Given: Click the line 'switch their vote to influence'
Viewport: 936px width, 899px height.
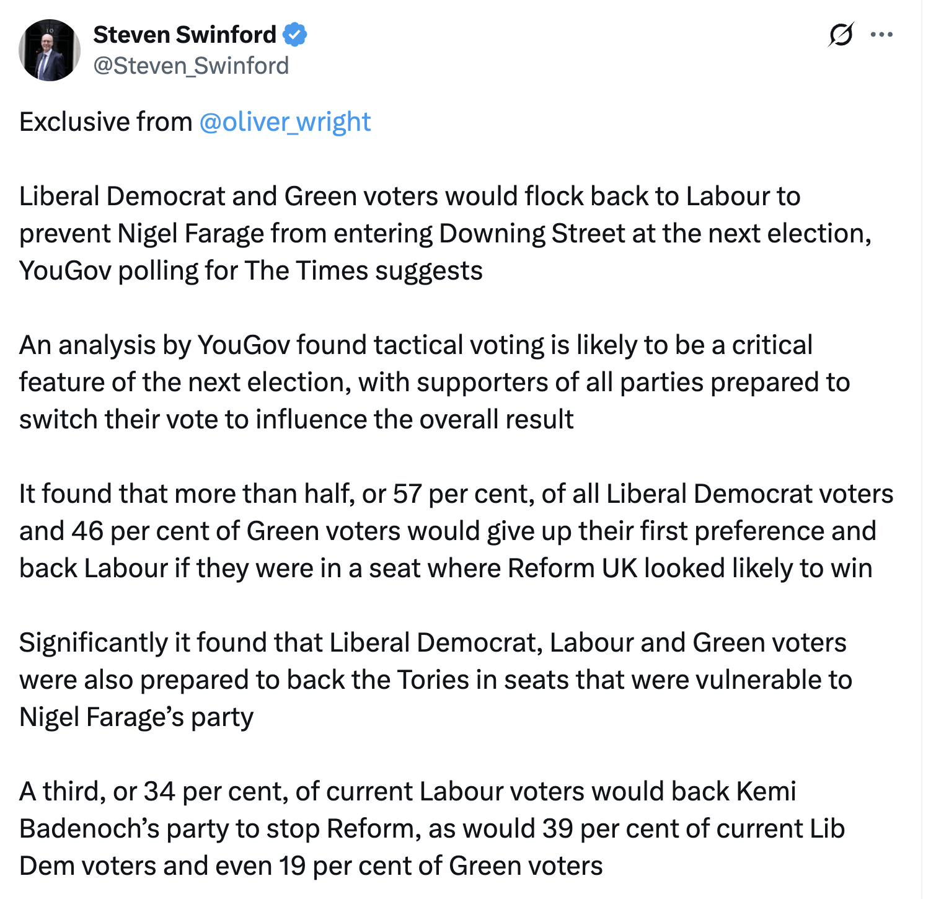Looking at the screenshot, I should click(296, 420).
